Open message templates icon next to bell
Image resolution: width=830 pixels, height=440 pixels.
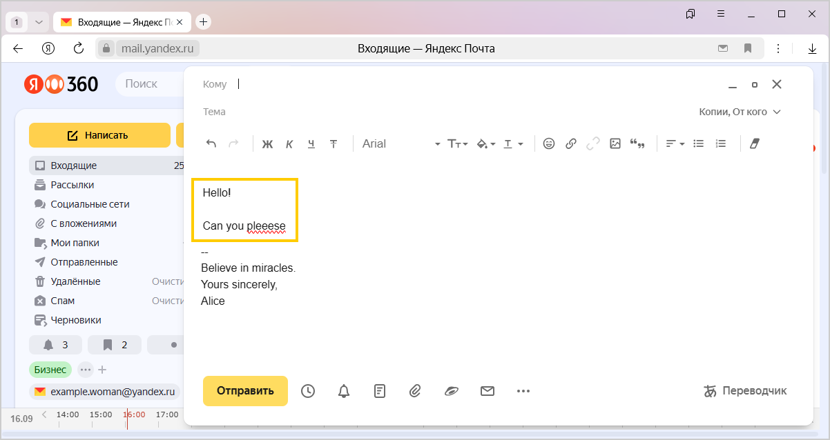click(380, 391)
